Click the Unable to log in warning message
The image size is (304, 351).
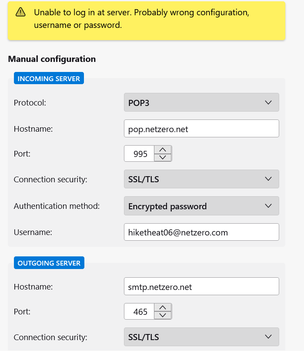point(141,19)
